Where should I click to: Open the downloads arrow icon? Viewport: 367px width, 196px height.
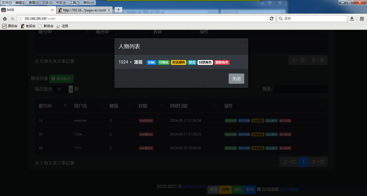pos(352,19)
